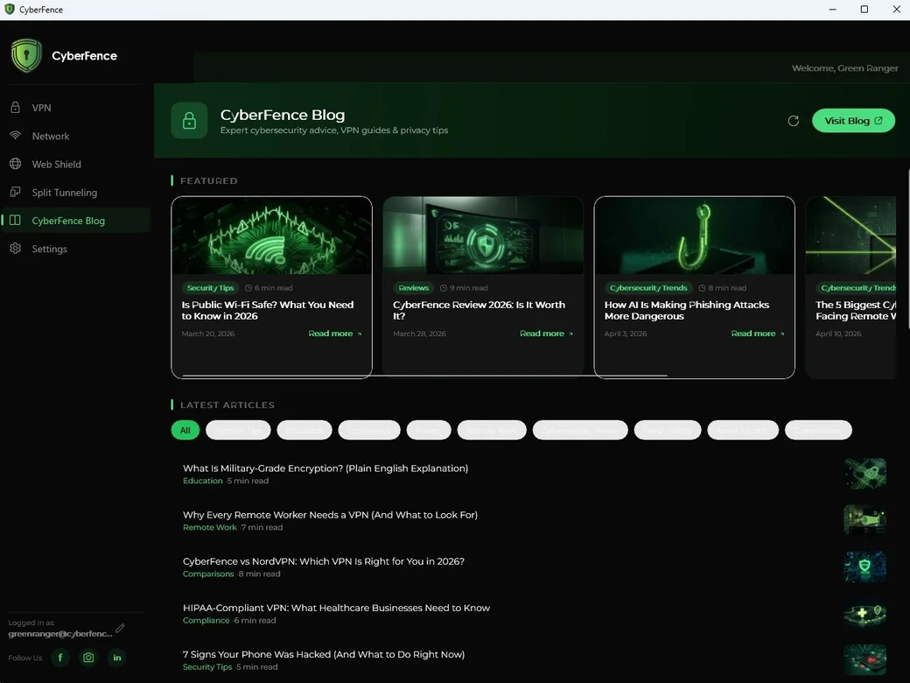Click the HIPAA-Compliant VPN thumbnail
The image size is (910, 683).
(864, 613)
